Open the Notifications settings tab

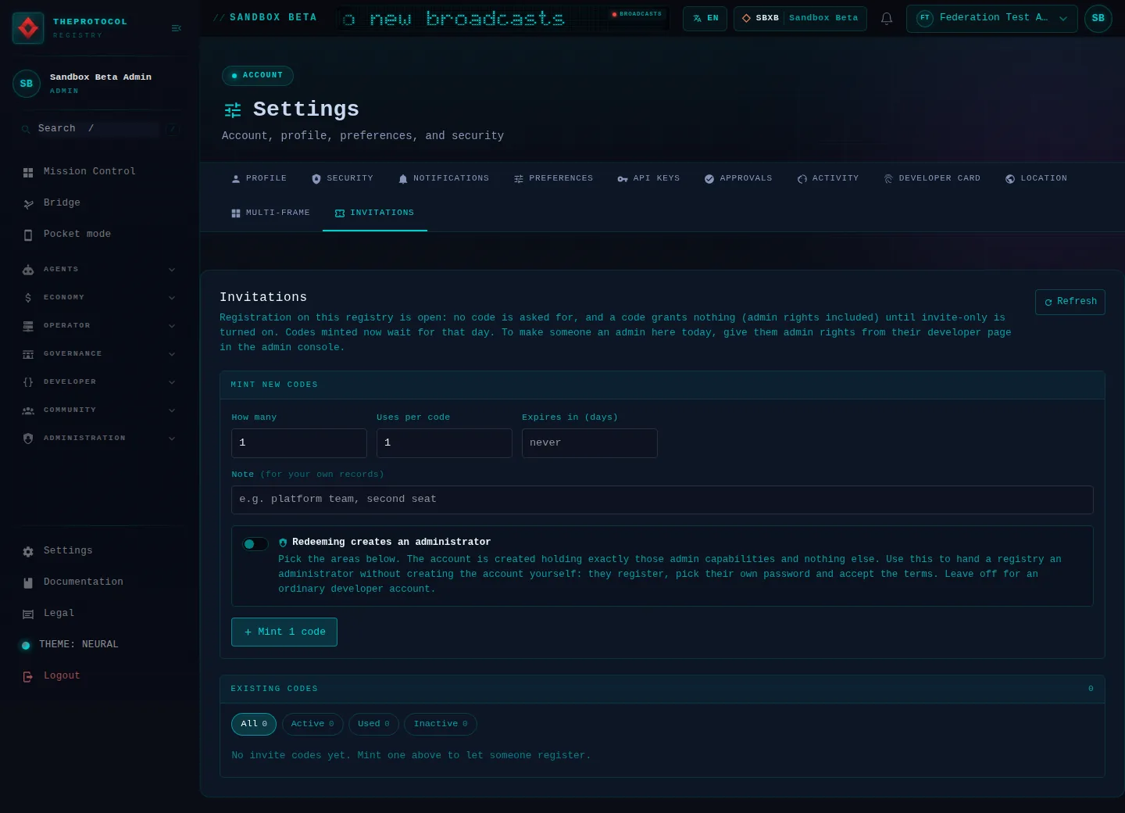[444, 178]
